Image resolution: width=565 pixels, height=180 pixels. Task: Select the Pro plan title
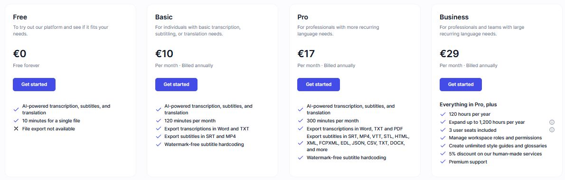302,17
